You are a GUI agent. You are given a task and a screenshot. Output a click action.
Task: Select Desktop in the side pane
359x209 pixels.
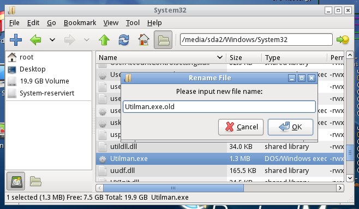[49, 69]
